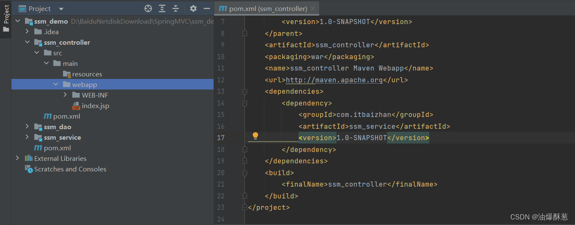Click the resources folder icon
This screenshot has width=575, height=225.
pos(67,74)
